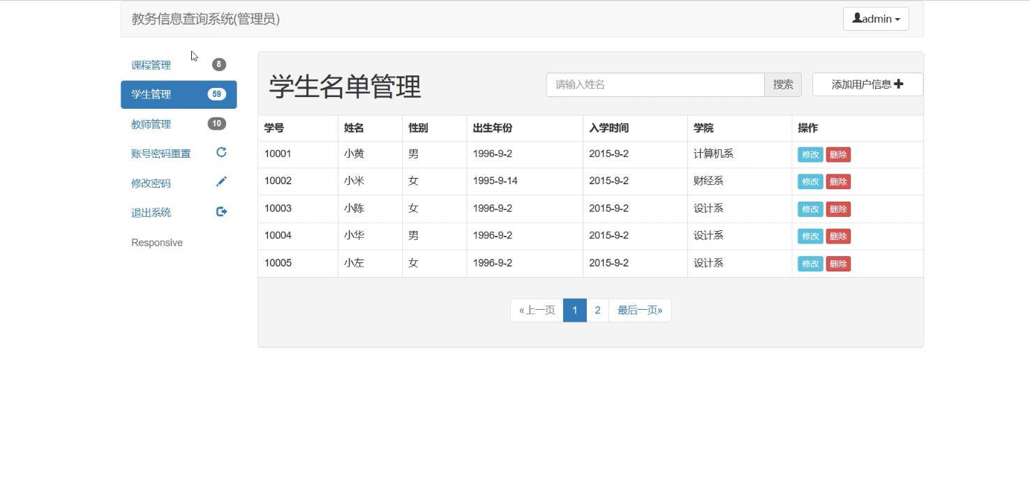Open the admin dropdown caret
The width and height of the screenshot is (1030, 494).
pos(897,20)
